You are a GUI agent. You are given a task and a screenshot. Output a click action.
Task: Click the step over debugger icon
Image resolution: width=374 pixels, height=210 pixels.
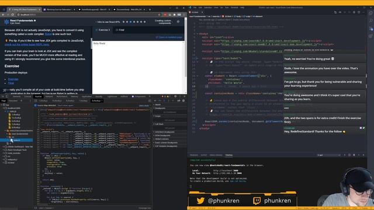point(160,101)
